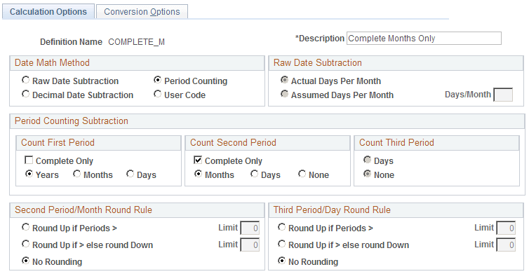Select Years in Count First Period

point(29,174)
